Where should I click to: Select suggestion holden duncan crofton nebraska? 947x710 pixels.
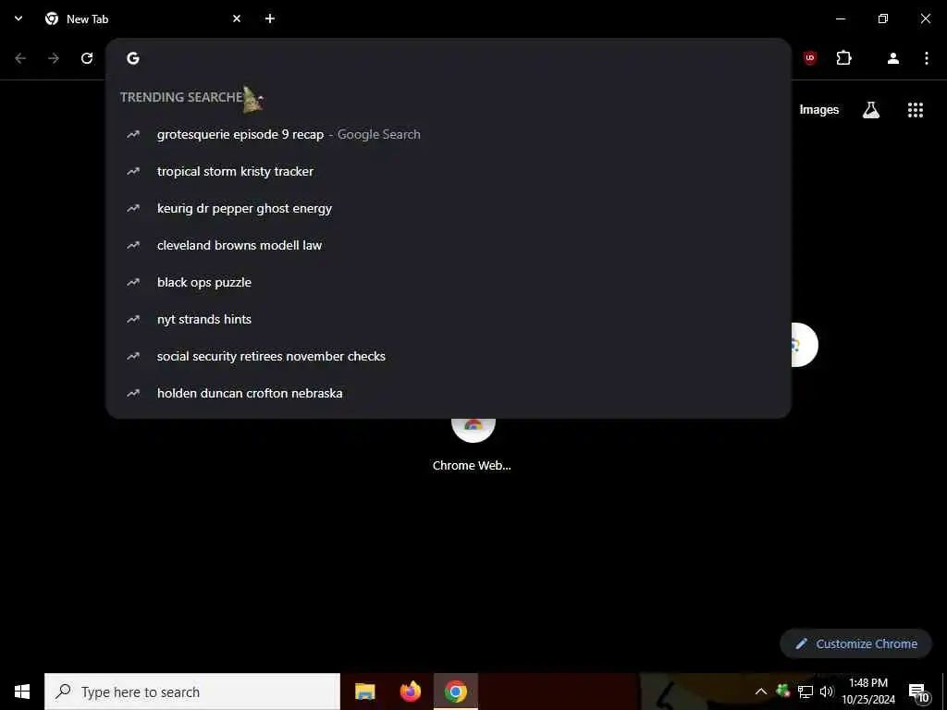449,393
